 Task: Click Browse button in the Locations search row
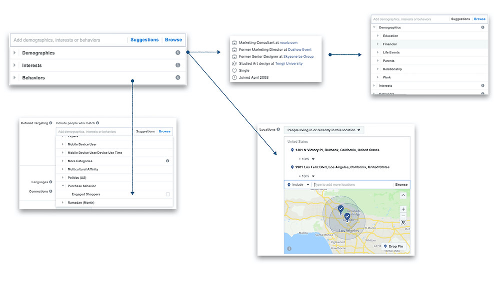(x=401, y=185)
